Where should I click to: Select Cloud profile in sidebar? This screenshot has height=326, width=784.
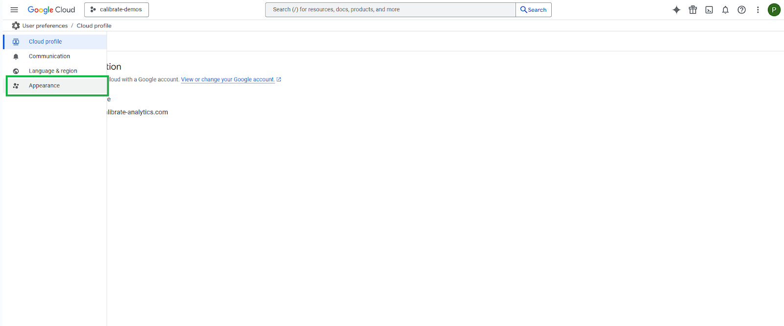[x=55, y=42]
